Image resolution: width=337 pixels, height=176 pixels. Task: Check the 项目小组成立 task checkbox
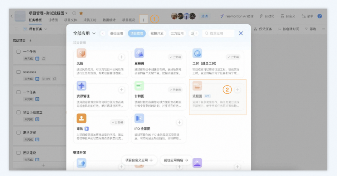(x=19, y=112)
